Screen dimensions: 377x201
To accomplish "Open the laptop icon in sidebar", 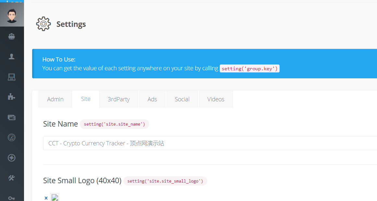I will (x=12, y=77).
